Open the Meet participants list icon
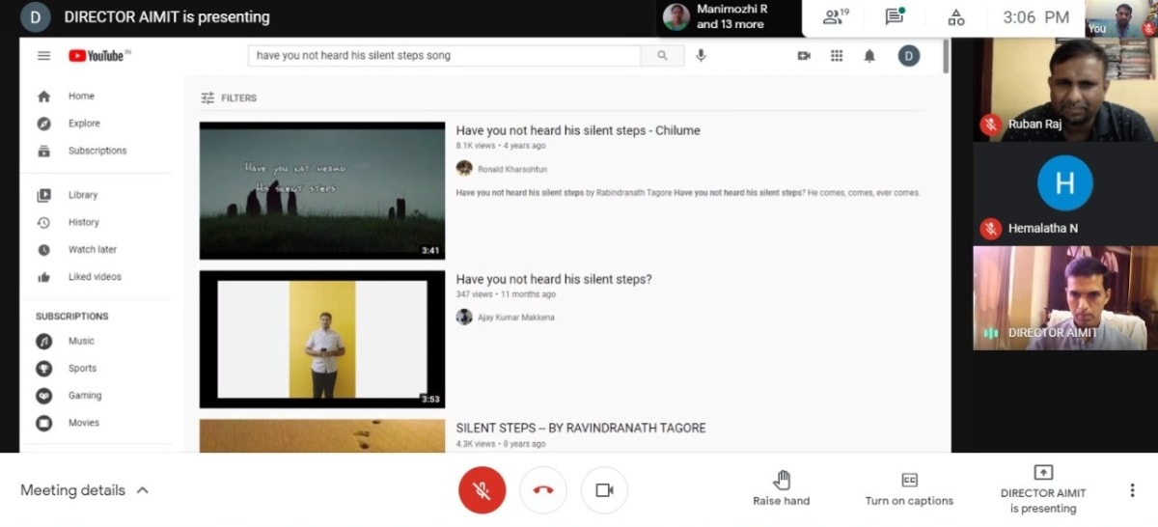This screenshot has height=527, width=1158. pos(836,17)
